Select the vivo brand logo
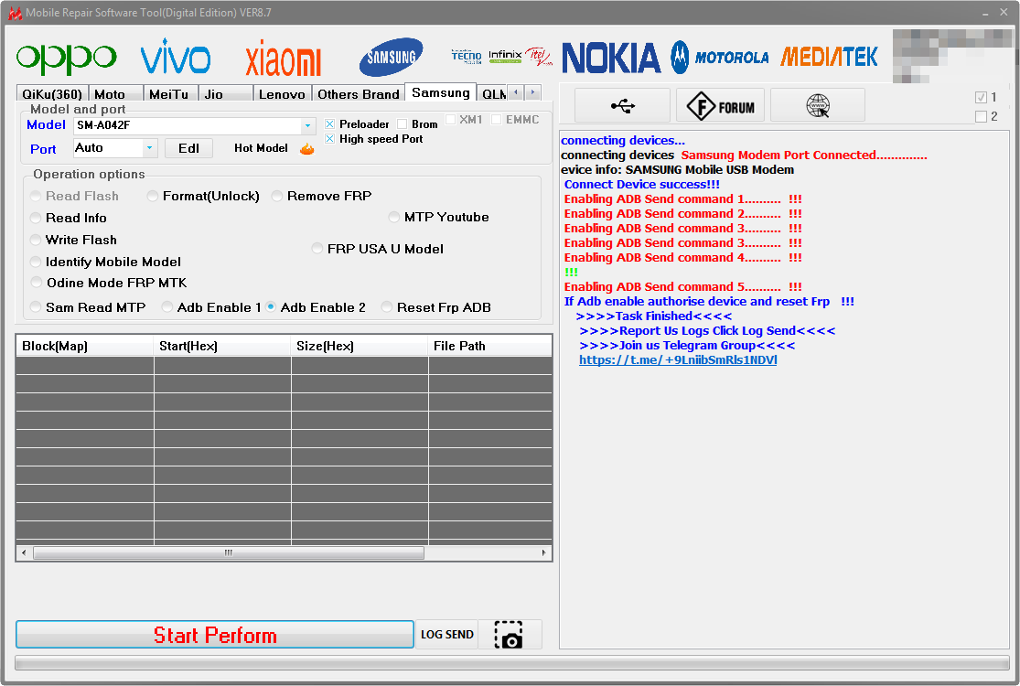Image resolution: width=1020 pixels, height=686 pixels. click(x=176, y=56)
